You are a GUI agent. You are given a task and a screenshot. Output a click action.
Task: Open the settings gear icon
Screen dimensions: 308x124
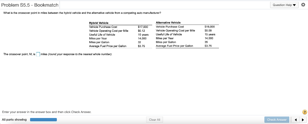pos(303,5)
